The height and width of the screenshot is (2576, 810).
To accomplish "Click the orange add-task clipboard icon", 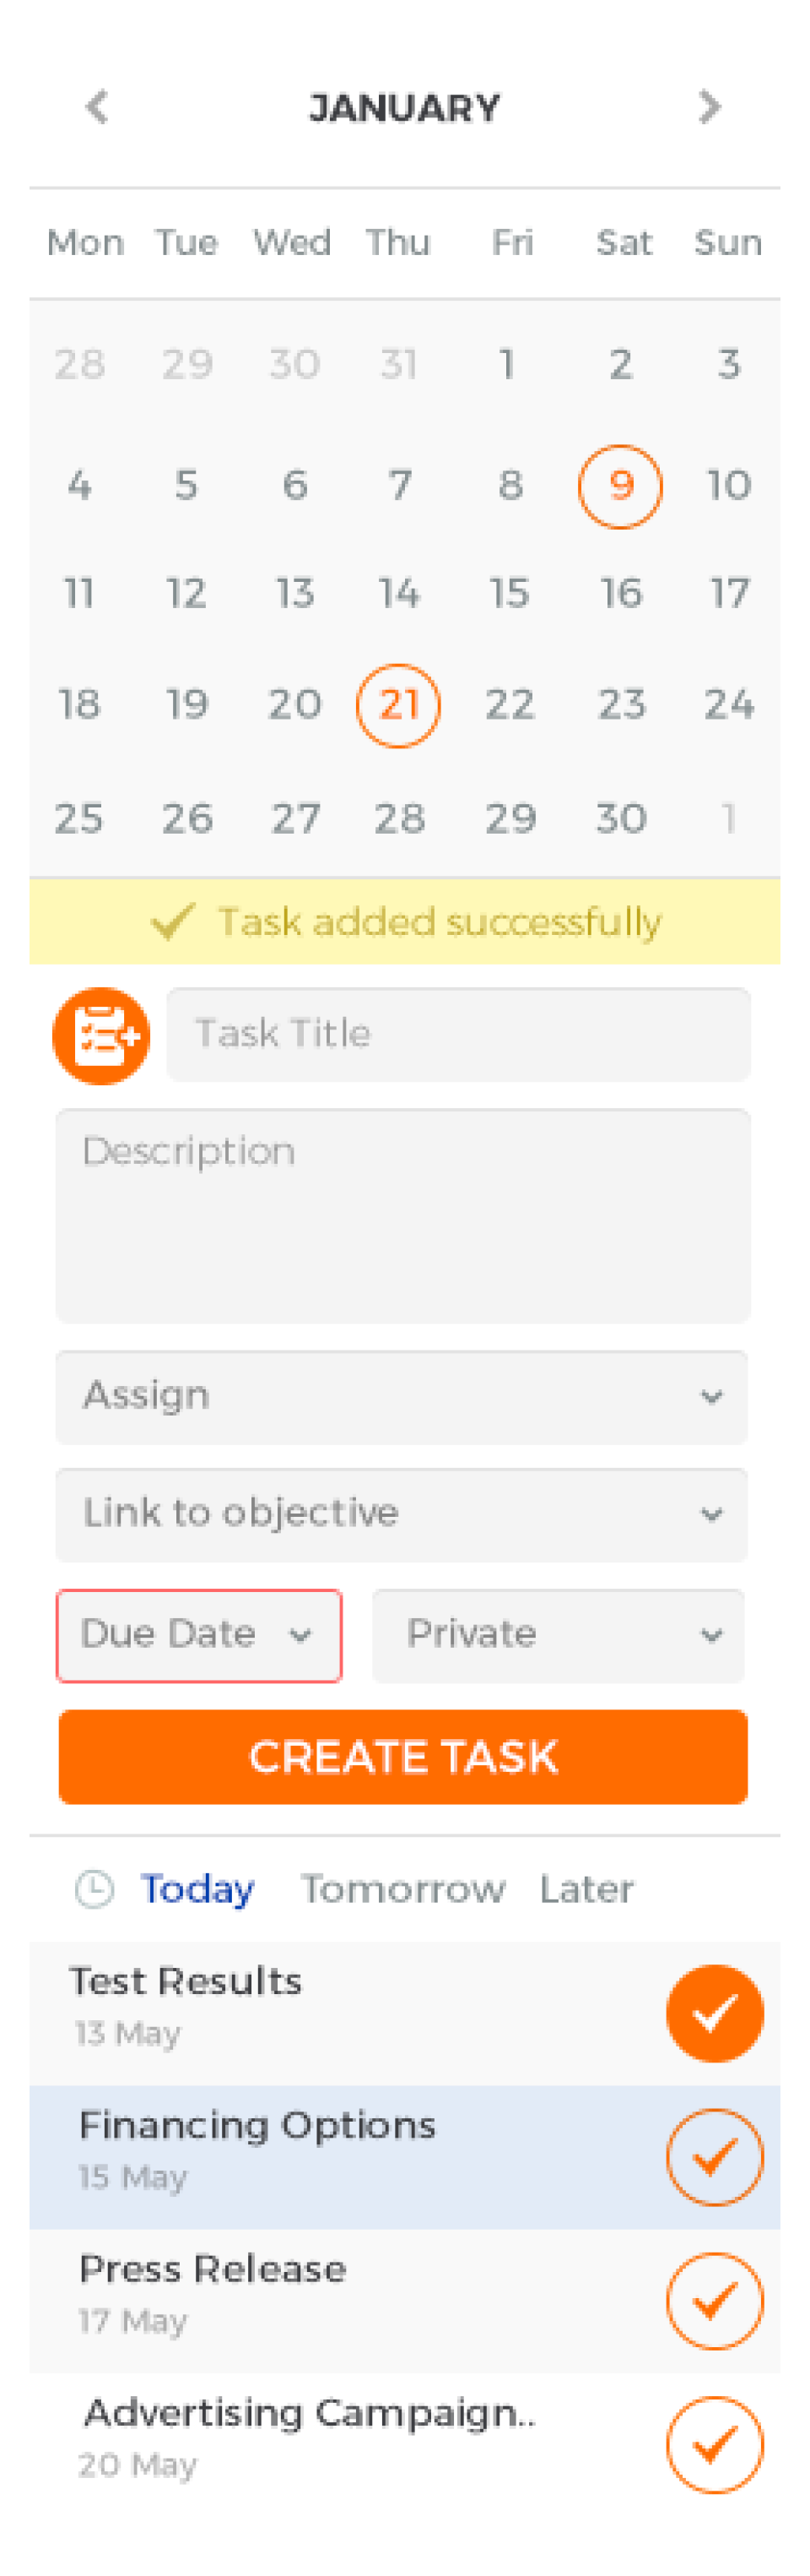I will pyautogui.click(x=101, y=1036).
